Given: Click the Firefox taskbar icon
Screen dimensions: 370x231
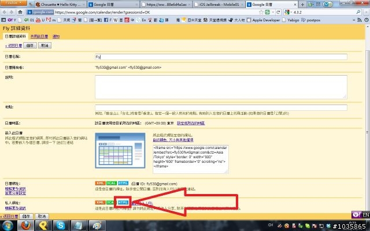Looking at the screenshot, I should [x=25, y=226].
